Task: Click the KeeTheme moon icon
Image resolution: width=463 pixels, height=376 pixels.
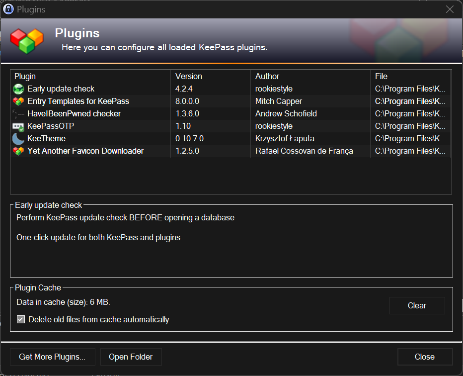Action: point(18,139)
